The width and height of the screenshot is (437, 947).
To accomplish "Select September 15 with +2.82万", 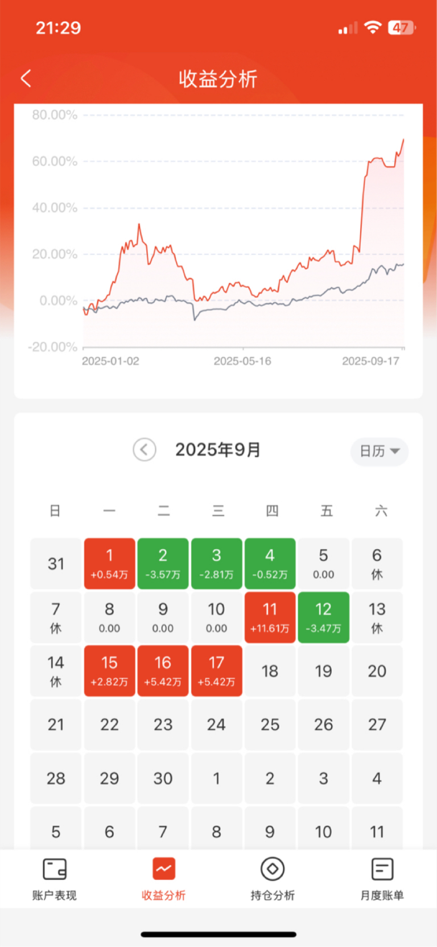I will pyautogui.click(x=110, y=671).
